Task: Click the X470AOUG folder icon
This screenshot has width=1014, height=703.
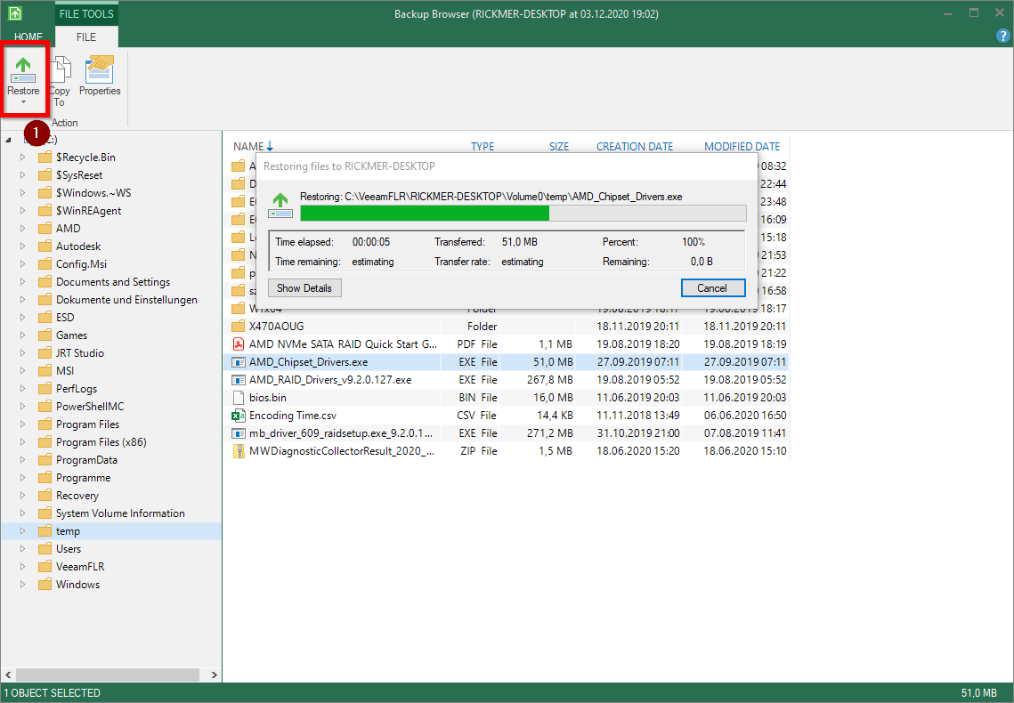Action: 238,327
